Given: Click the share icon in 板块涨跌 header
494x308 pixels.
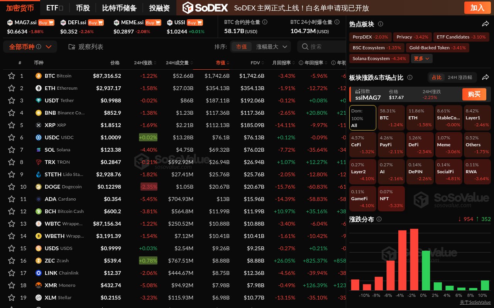Looking at the screenshot, I should tap(486, 77).
